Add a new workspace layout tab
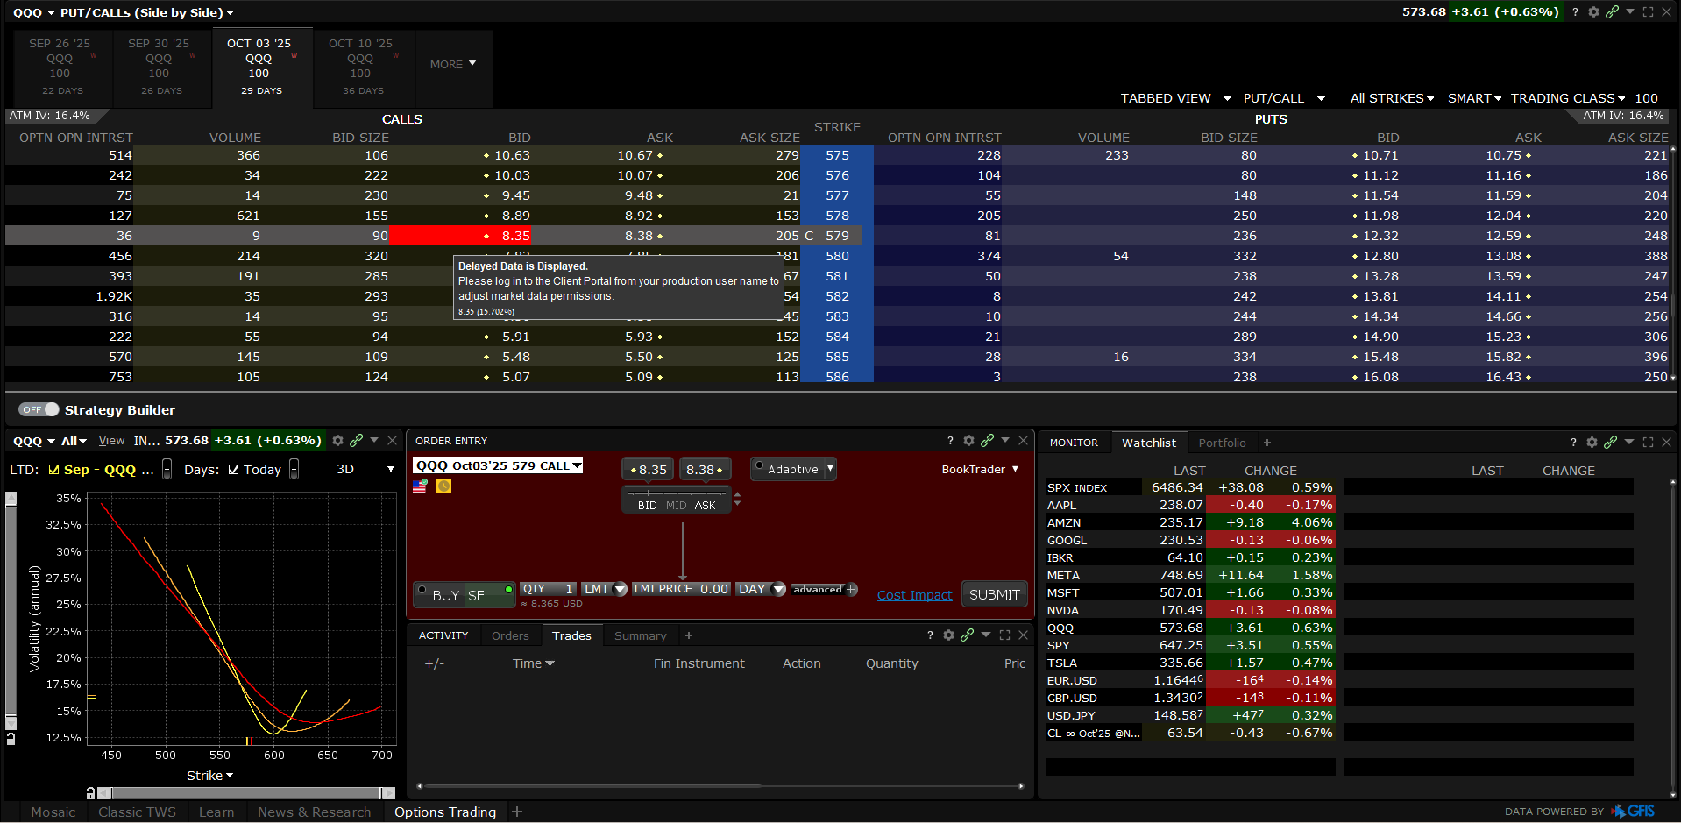The width and height of the screenshot is (1681, 823). point(517,812)
